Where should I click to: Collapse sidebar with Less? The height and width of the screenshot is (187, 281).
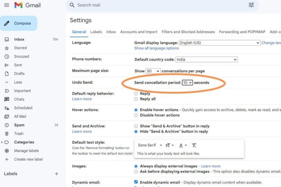click(x=18, y=82)
